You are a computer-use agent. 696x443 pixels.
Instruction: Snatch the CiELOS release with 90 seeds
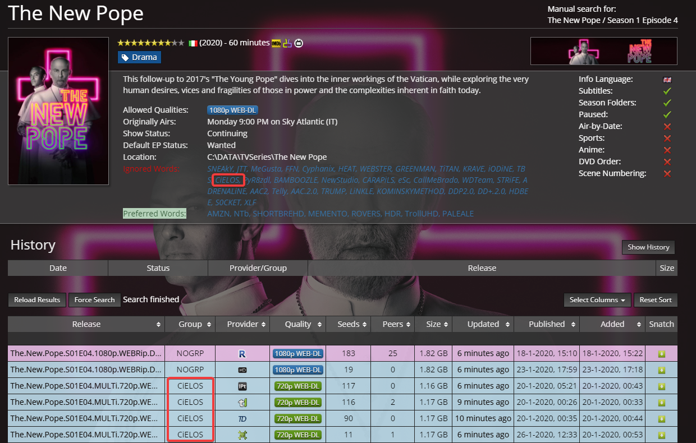point(662,419)
